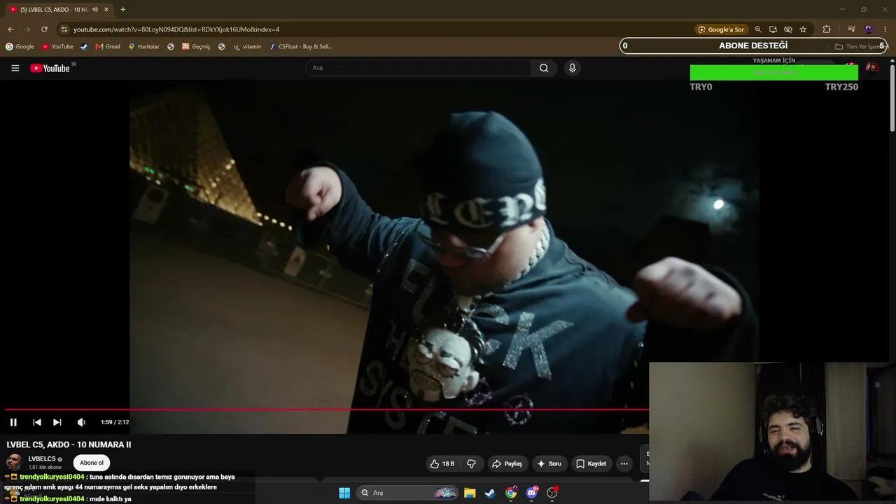Click the address bar URL

(x=176, y=29)
